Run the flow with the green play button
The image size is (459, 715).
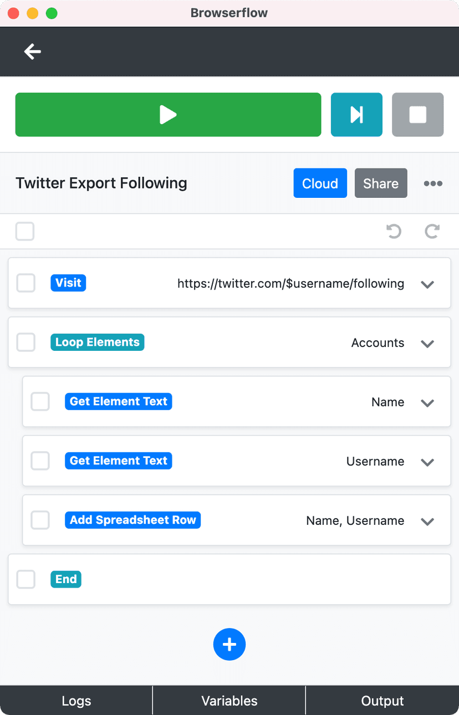(168, 115)
